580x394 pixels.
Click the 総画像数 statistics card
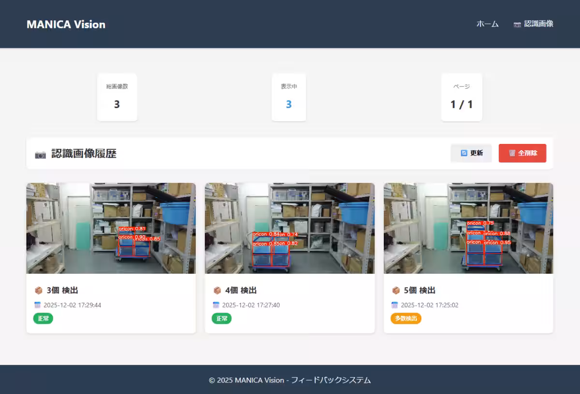click(117, 97)
